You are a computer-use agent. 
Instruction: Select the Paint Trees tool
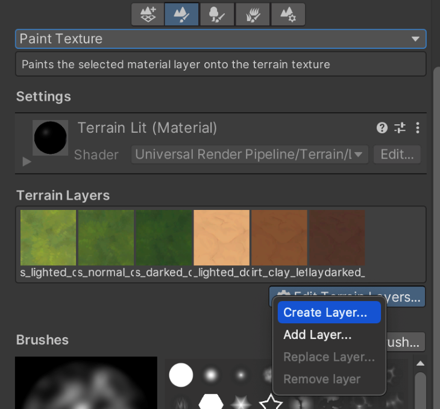tap(217, 14)
